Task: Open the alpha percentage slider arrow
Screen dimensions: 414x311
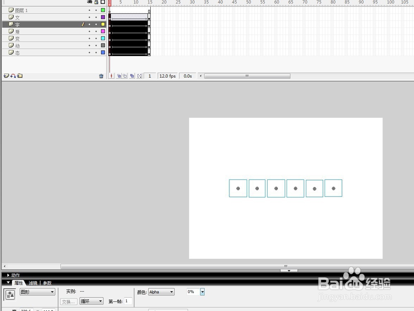Action: tap(202, 292)
